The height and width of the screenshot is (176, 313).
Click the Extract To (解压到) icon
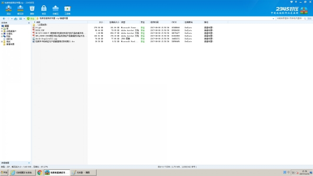[20, 9]
